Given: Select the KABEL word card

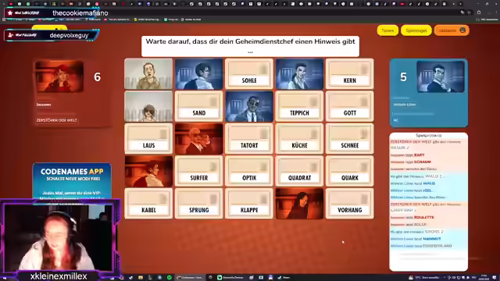Looking at the screenshot, I should coord(148,204).
